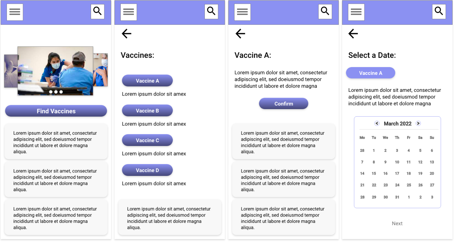The width and height of the screenshot is (454, 243).
Task: Tap Next below the calendar
Action: pyautogui.click(x=397, y=223)
